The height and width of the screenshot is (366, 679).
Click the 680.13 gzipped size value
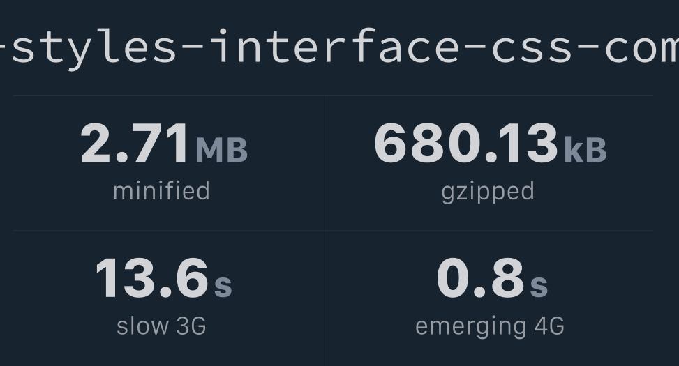pos(465,144)
